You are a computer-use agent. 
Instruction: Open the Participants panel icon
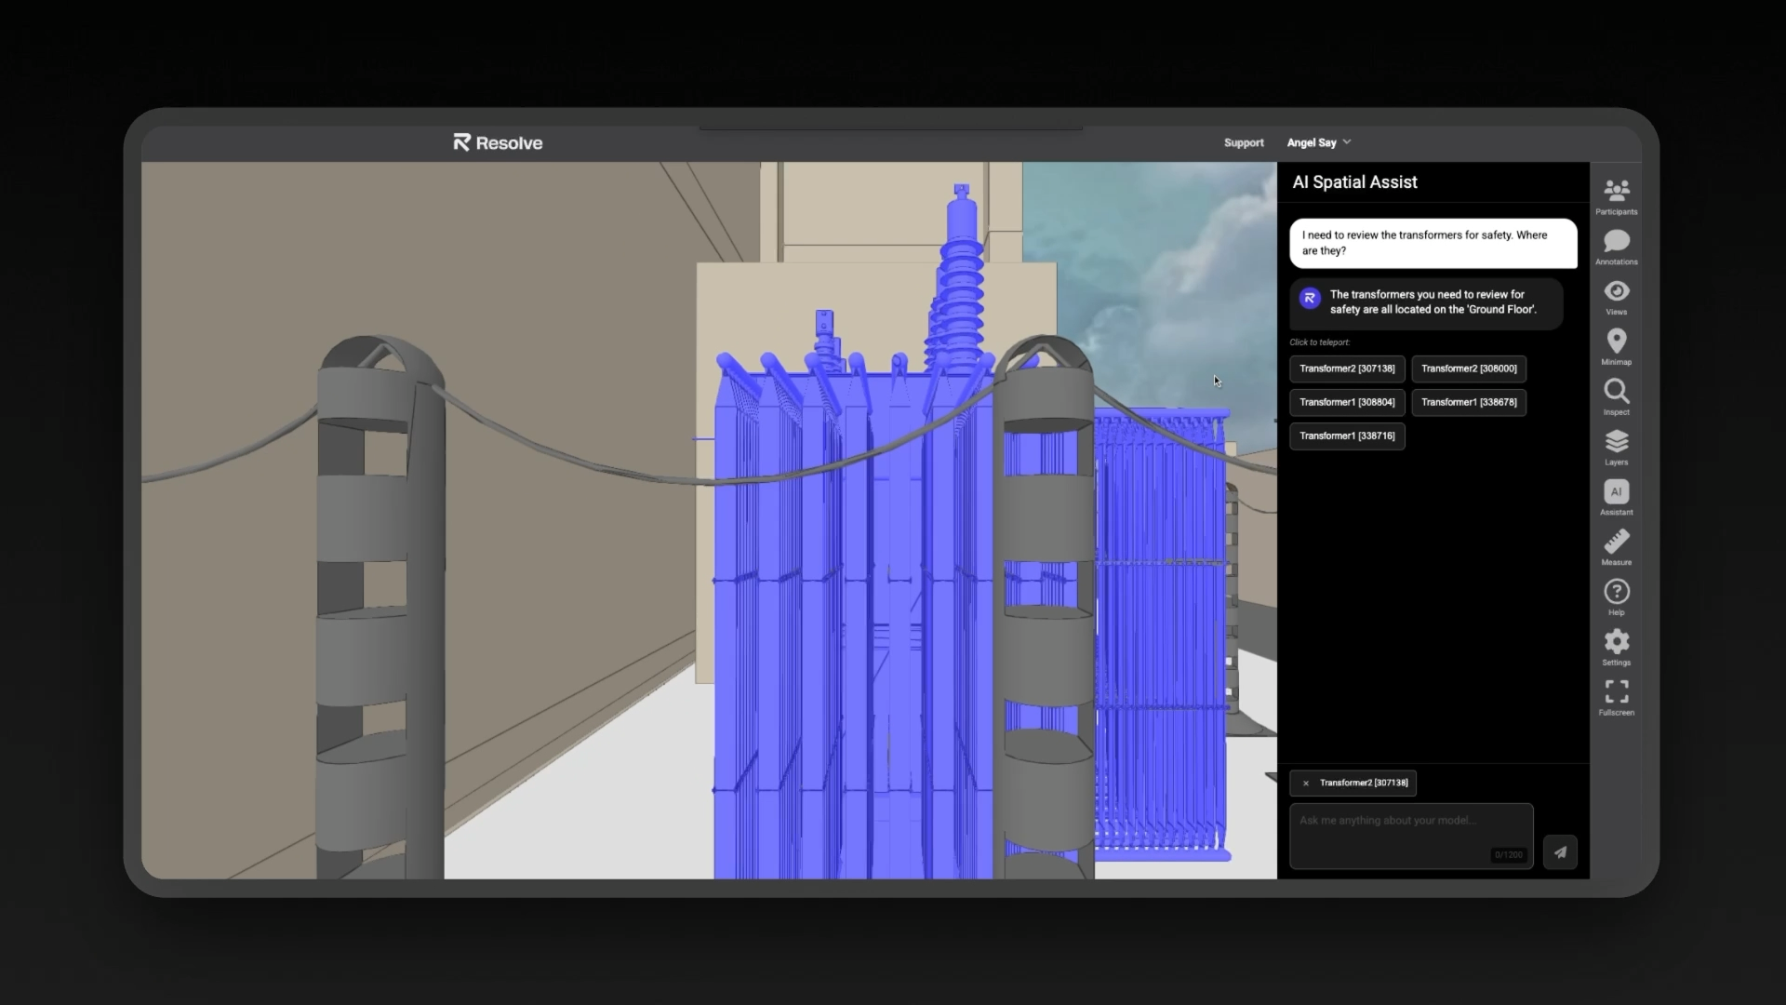click(1616, 192)
